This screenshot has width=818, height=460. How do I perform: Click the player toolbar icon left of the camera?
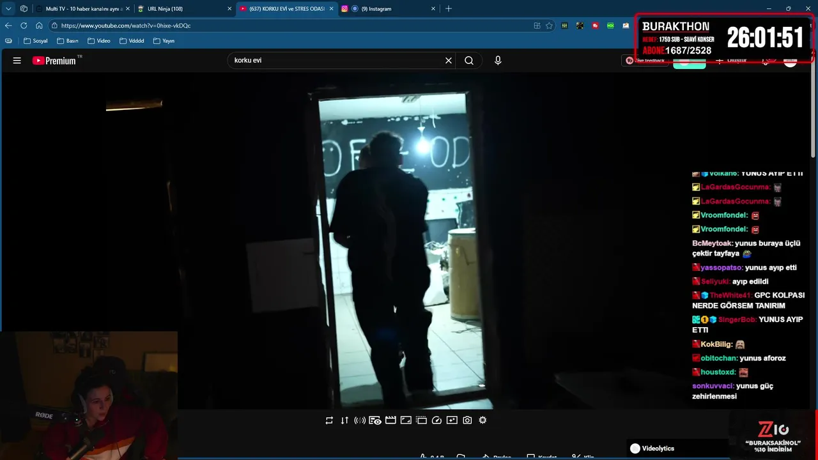coord(452,420)
